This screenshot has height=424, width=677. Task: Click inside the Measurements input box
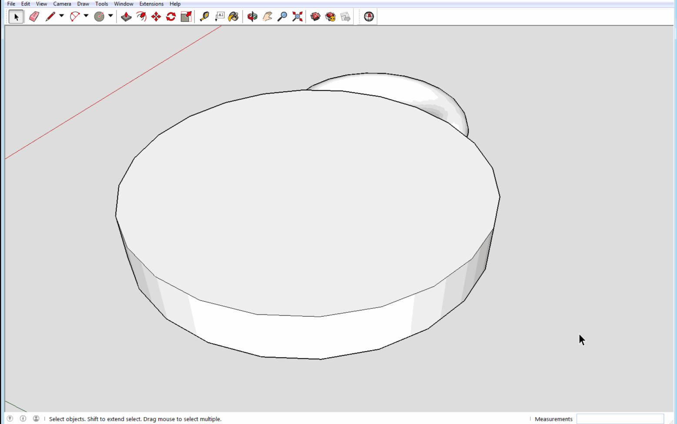620,419
